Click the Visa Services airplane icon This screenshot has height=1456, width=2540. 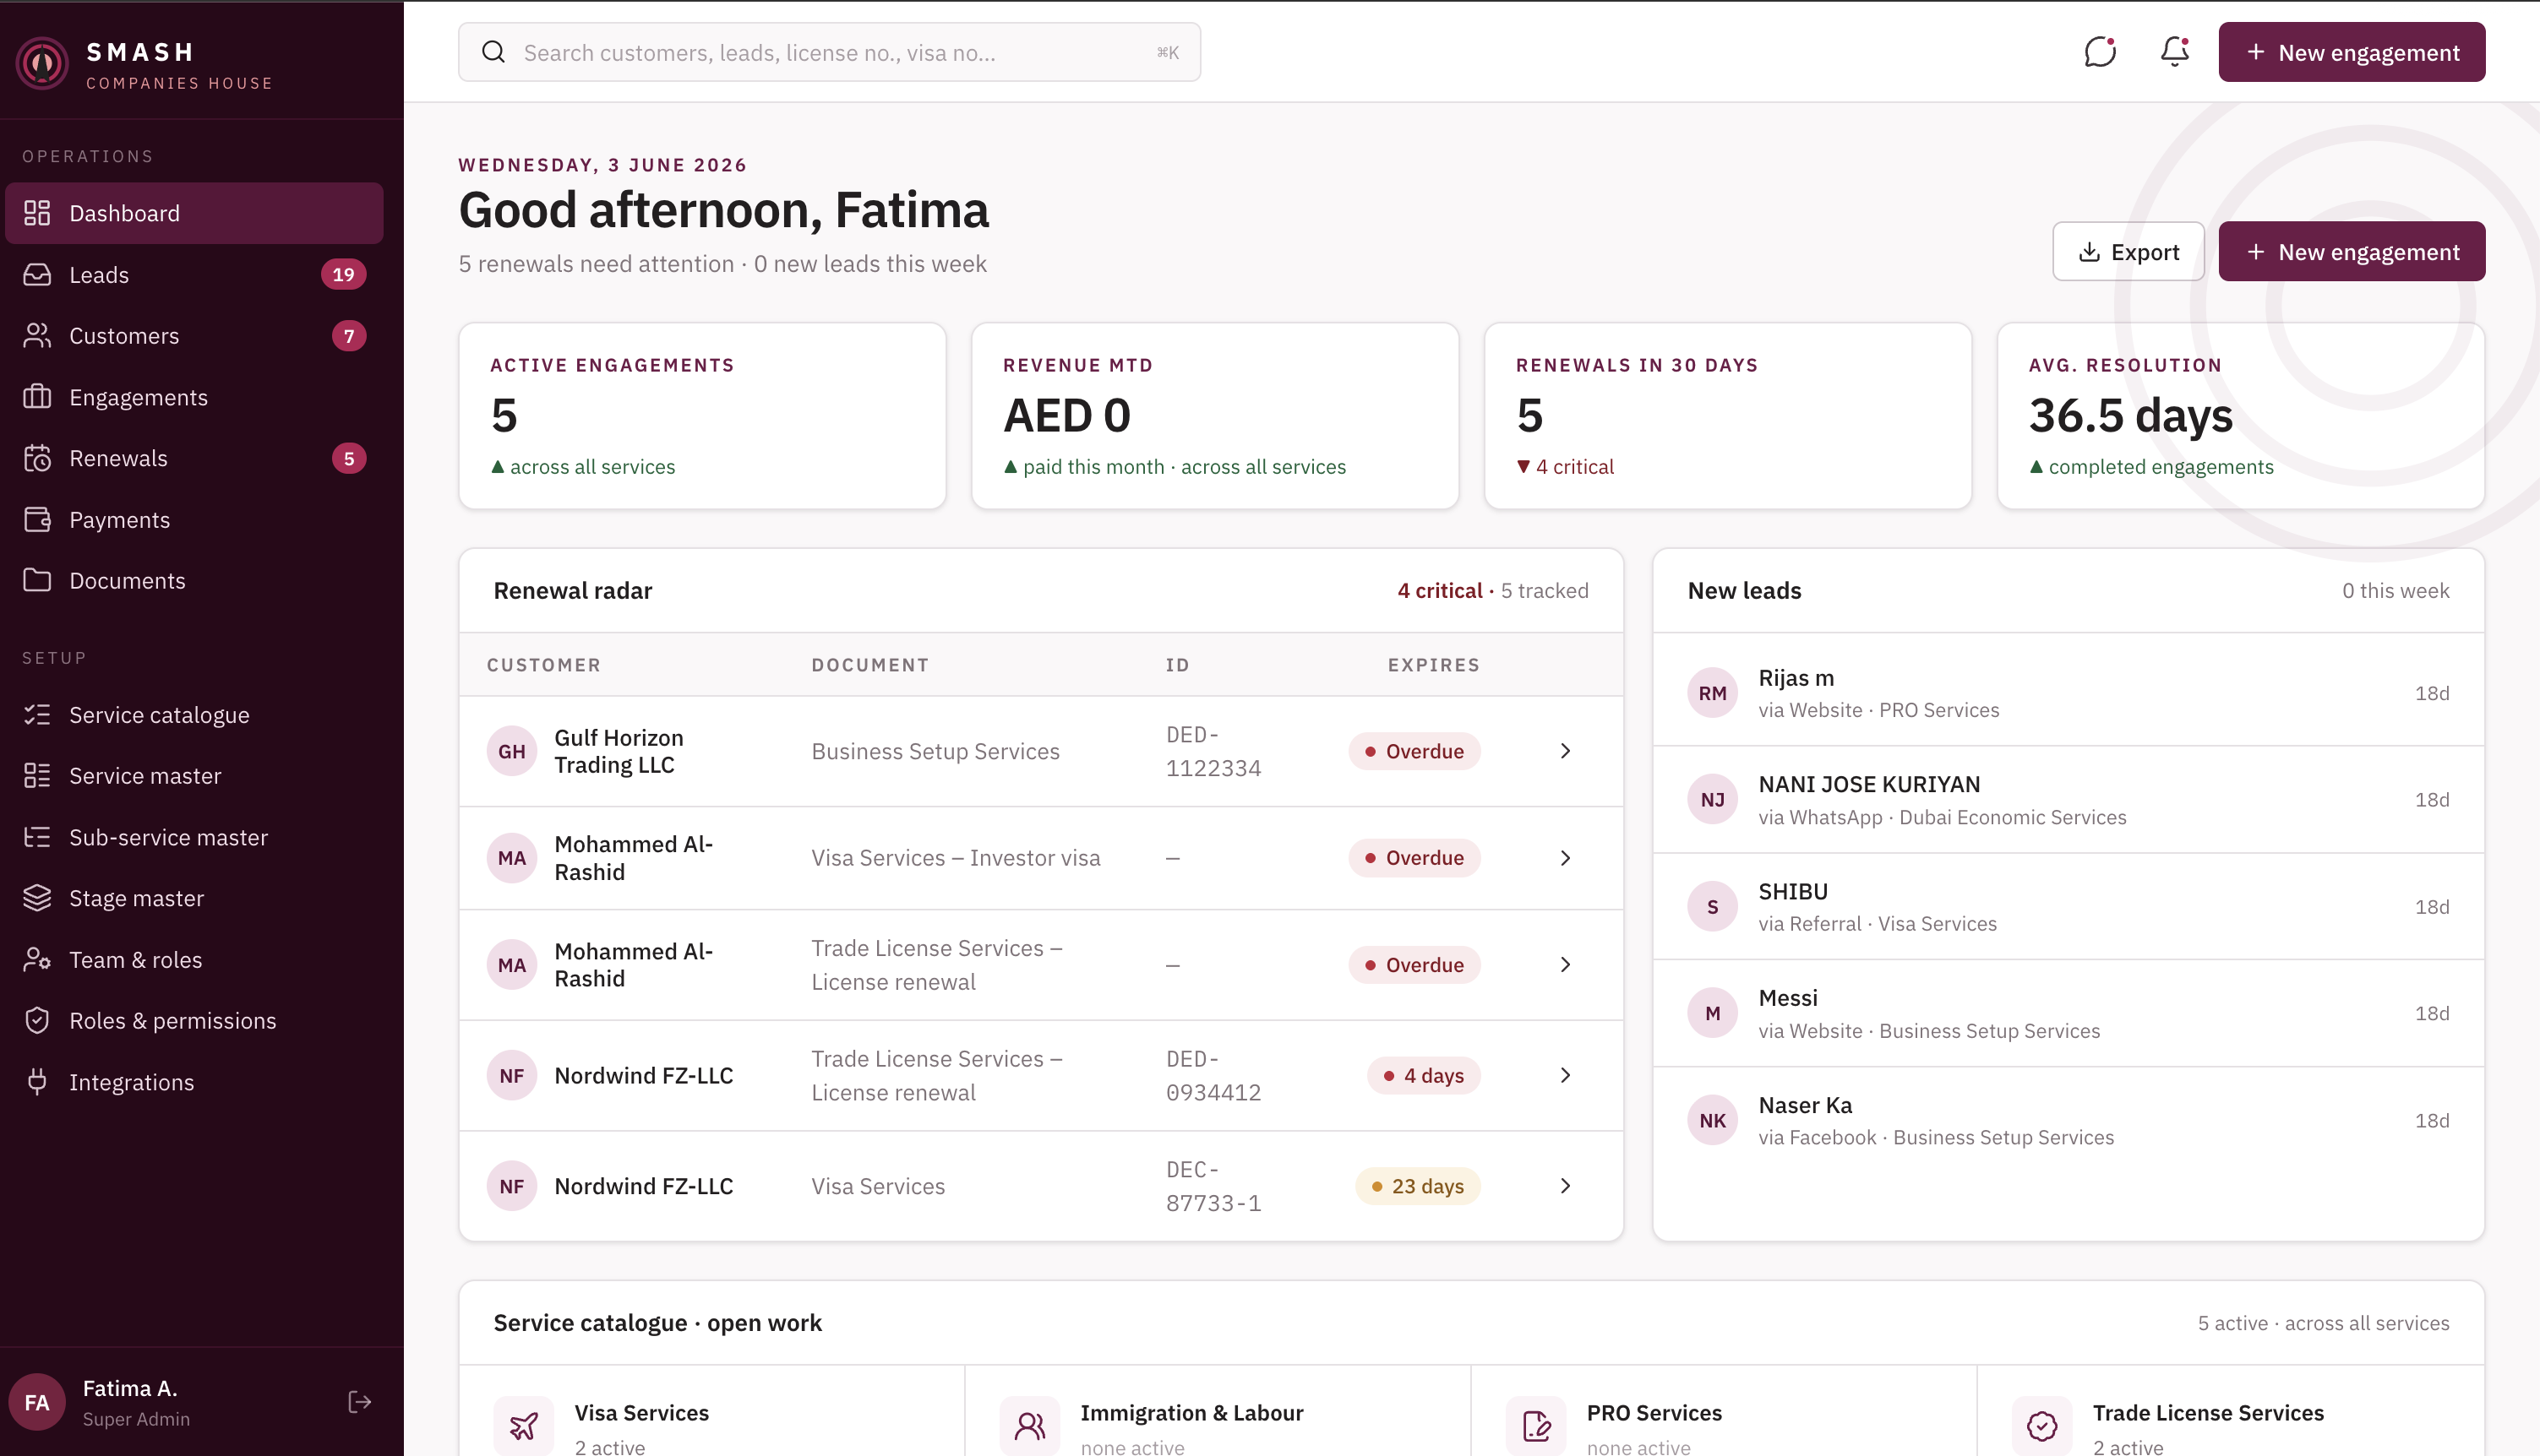[523, 1426]
